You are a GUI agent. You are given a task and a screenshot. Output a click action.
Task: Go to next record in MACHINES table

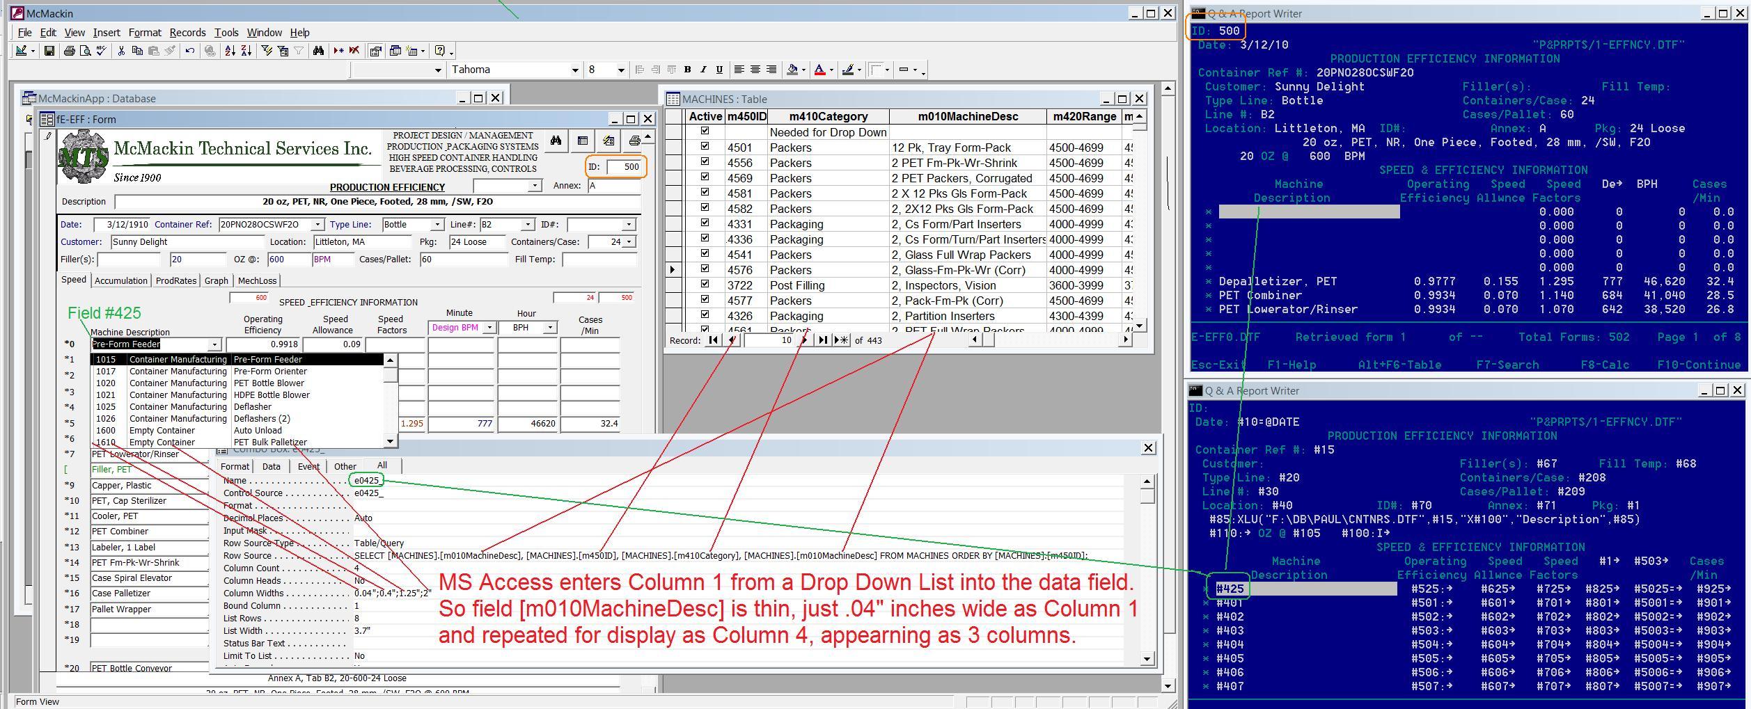[x=805, y=340]
